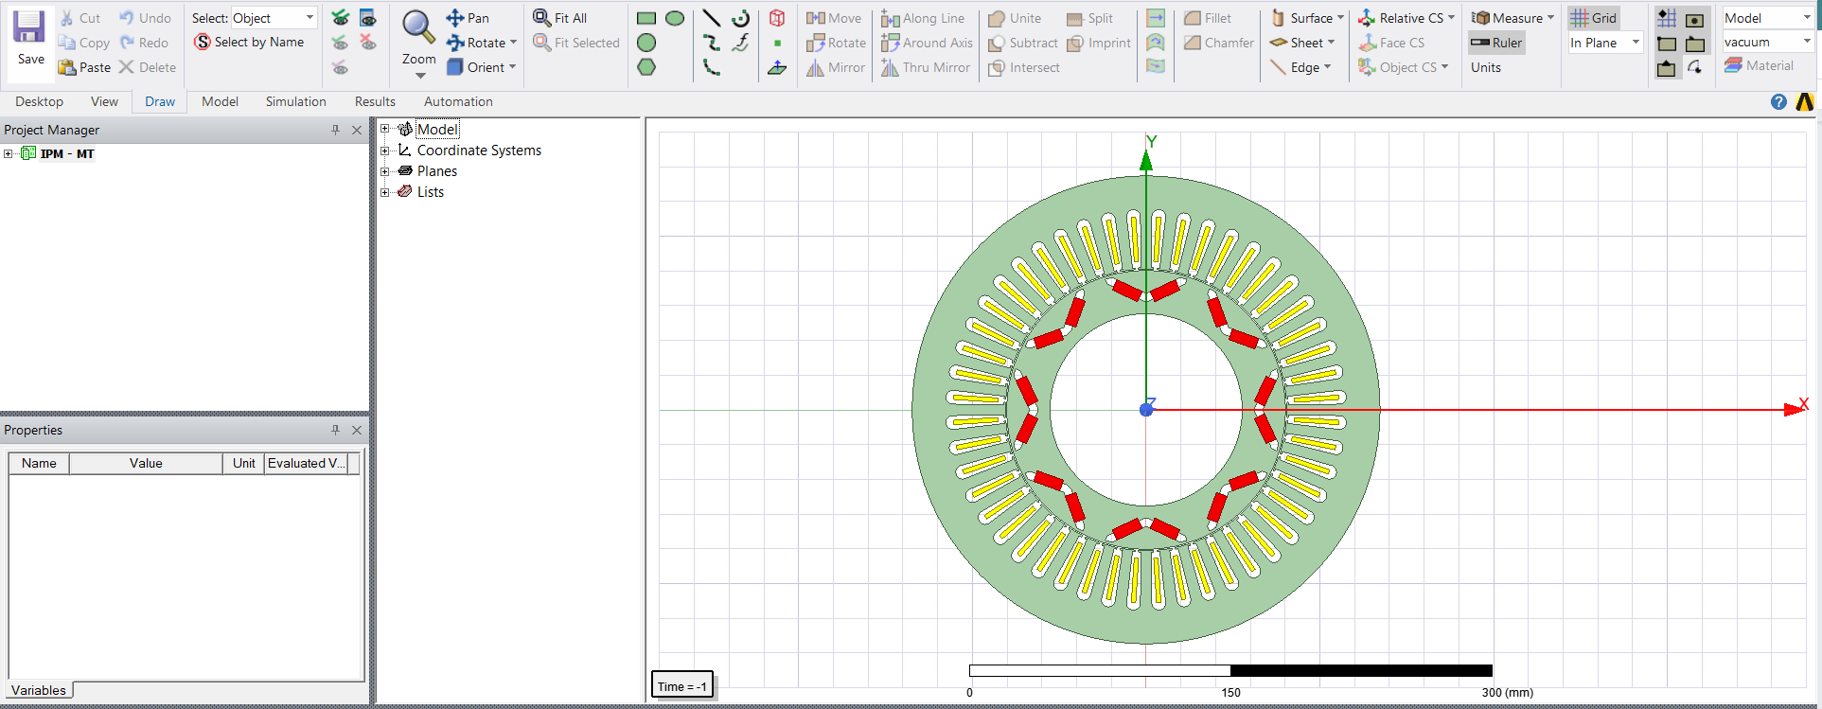Expand the Coordinate Systems tree node
This screenshot has height=709, width=1822.
click(385, 151)
